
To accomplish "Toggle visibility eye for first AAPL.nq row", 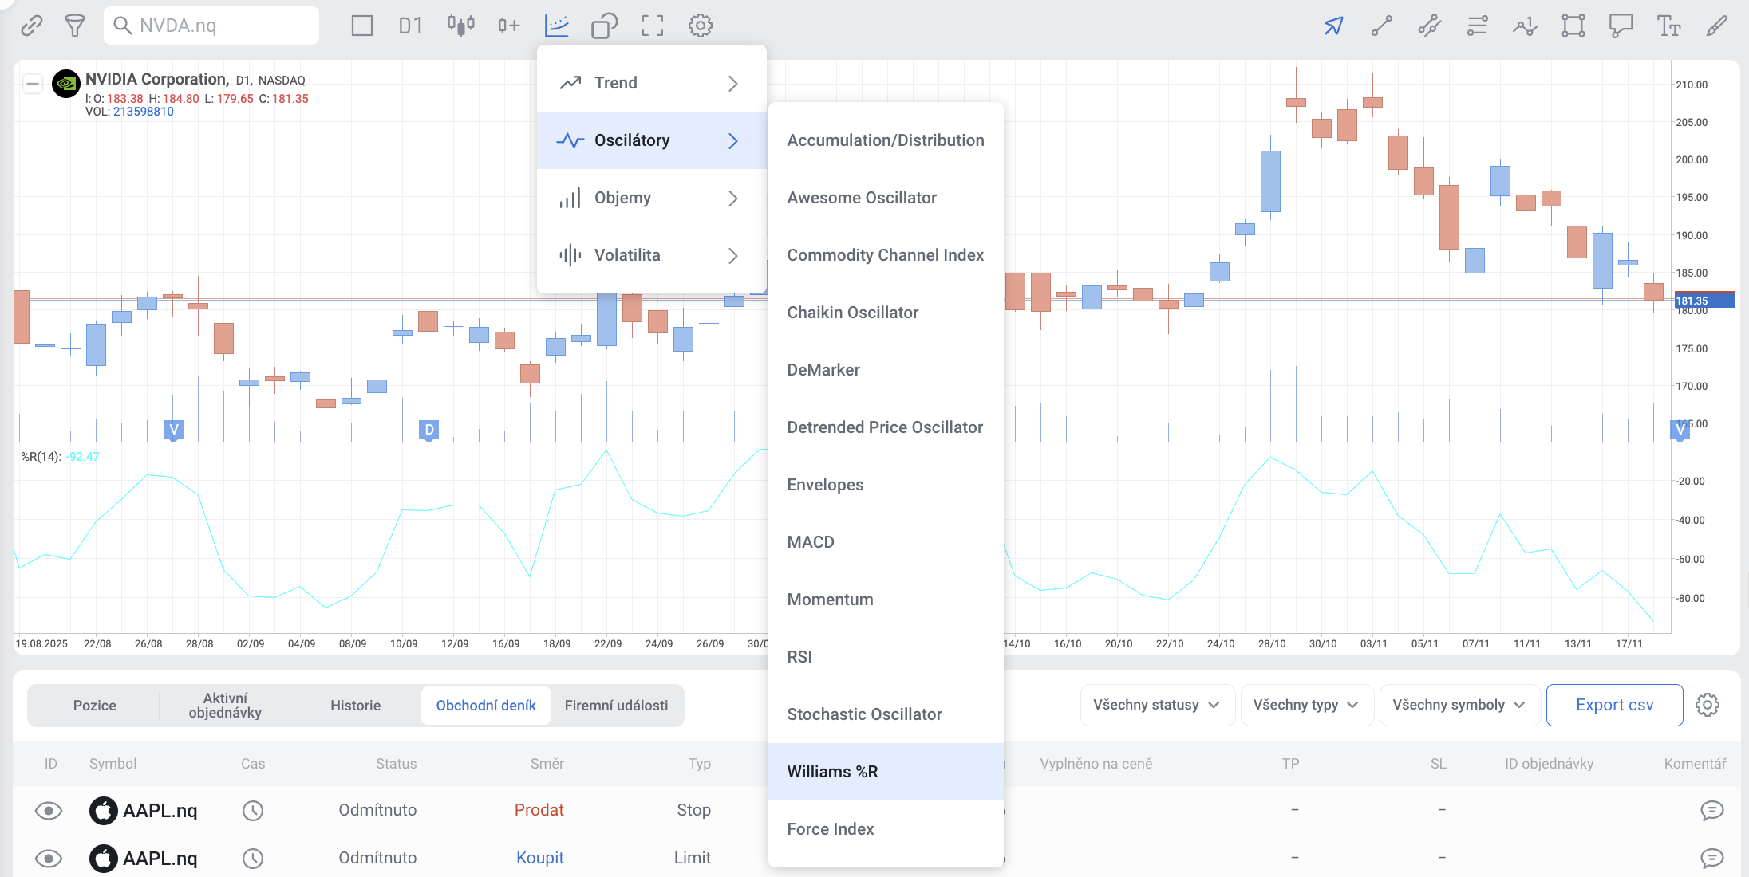I will tap(49, 811).
